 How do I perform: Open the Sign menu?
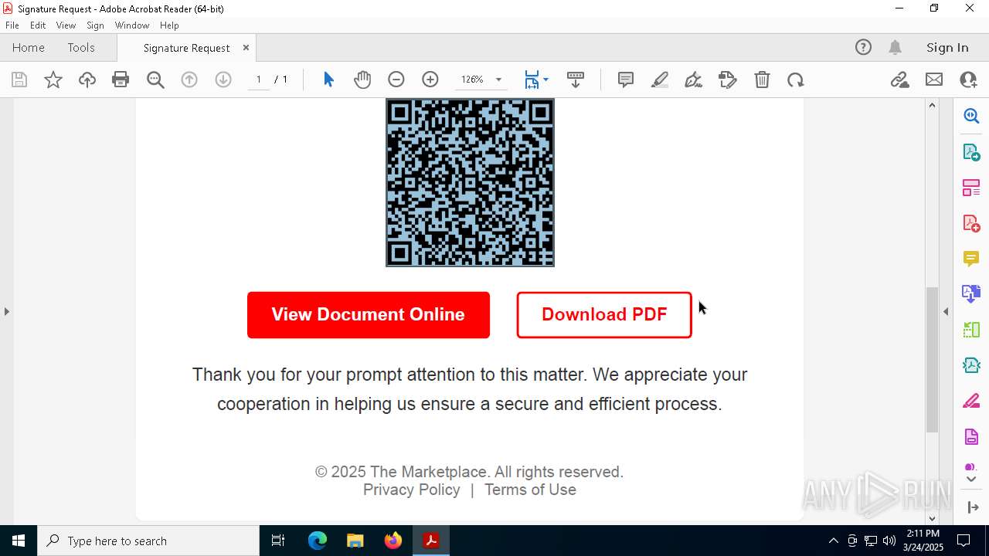point(95,25)
